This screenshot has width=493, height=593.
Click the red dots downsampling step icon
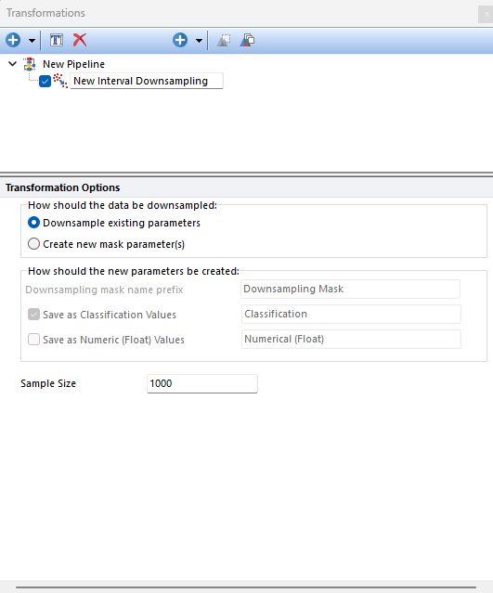click(60, 81)
